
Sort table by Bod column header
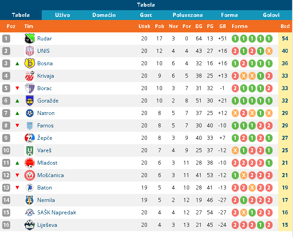pyautogui.click(x=285, y=26)
